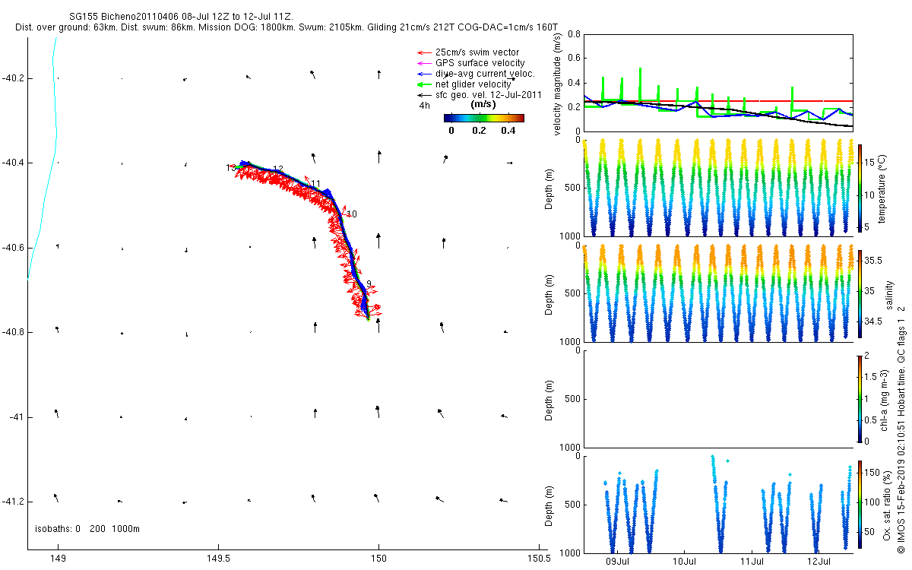Select legend entry 'net glider velocity'
The height and width of the screenshot is (570, 912).
point(473,84)
